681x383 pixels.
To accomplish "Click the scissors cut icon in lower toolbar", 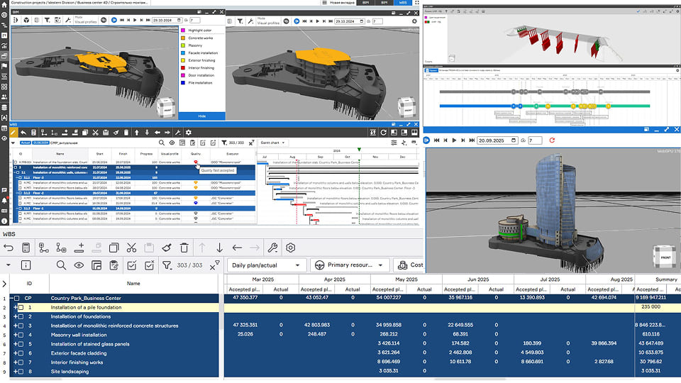I will [131, 248].
